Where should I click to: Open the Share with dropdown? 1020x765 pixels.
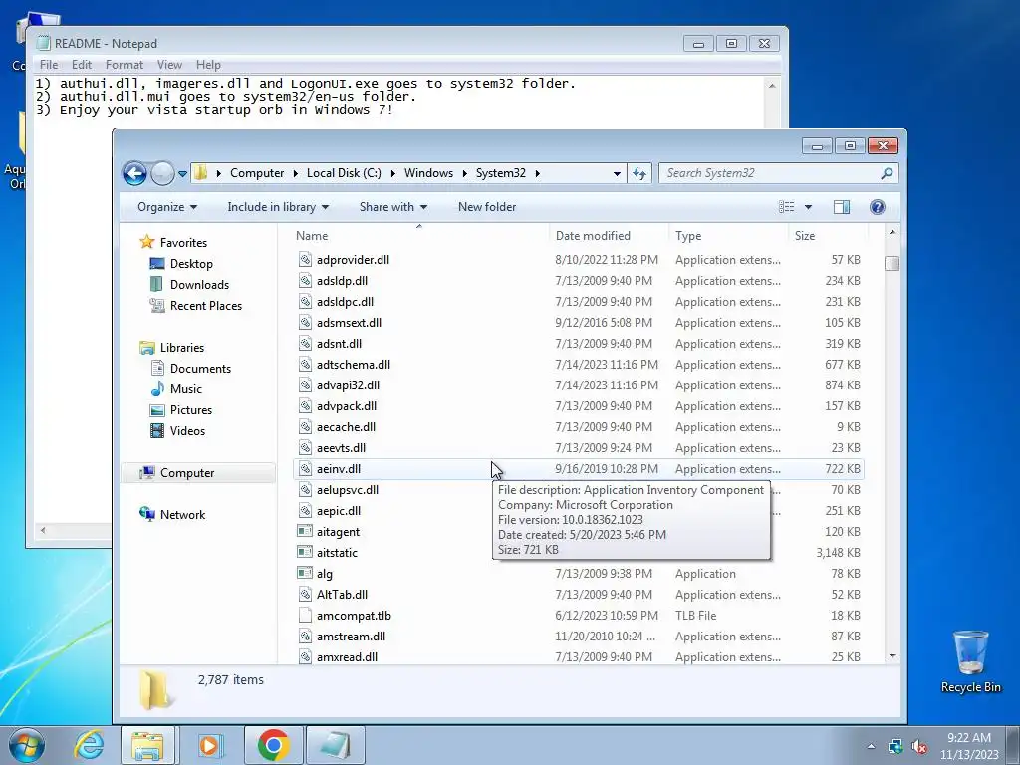(392, 207)
